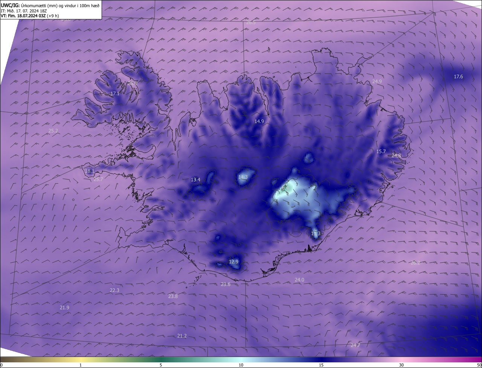Click the color scale tick labeled 0
Viewport: 482px width, 368px height.
point(2,365)
